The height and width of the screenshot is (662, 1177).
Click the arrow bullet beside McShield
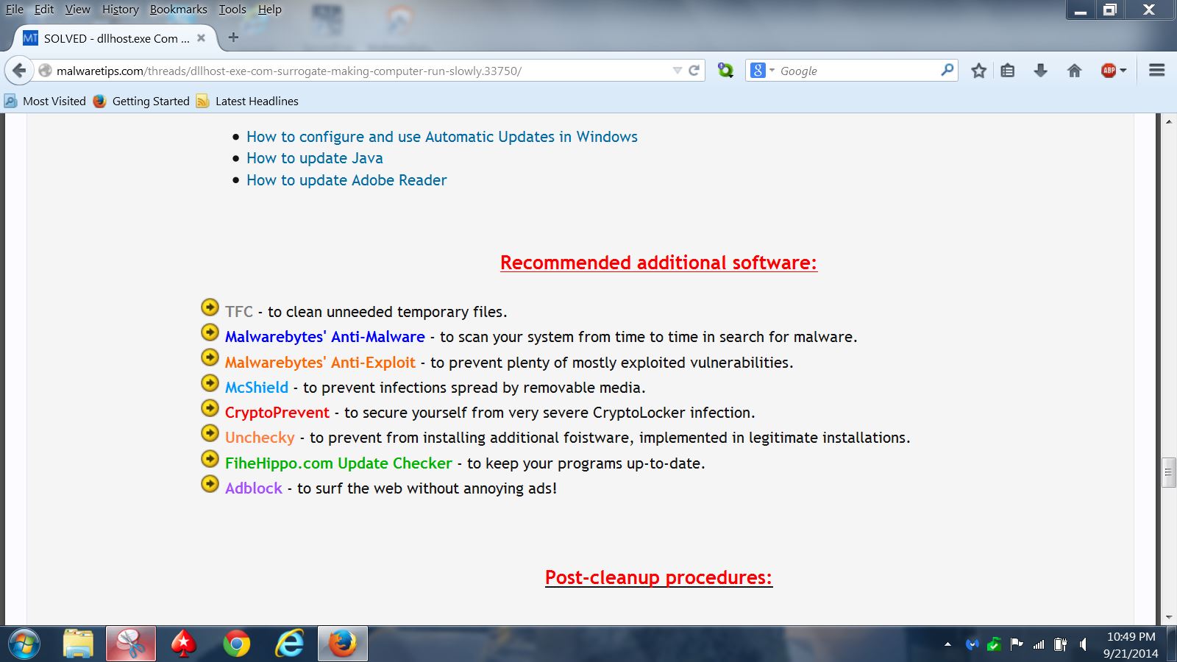click(x=210, y=382)
